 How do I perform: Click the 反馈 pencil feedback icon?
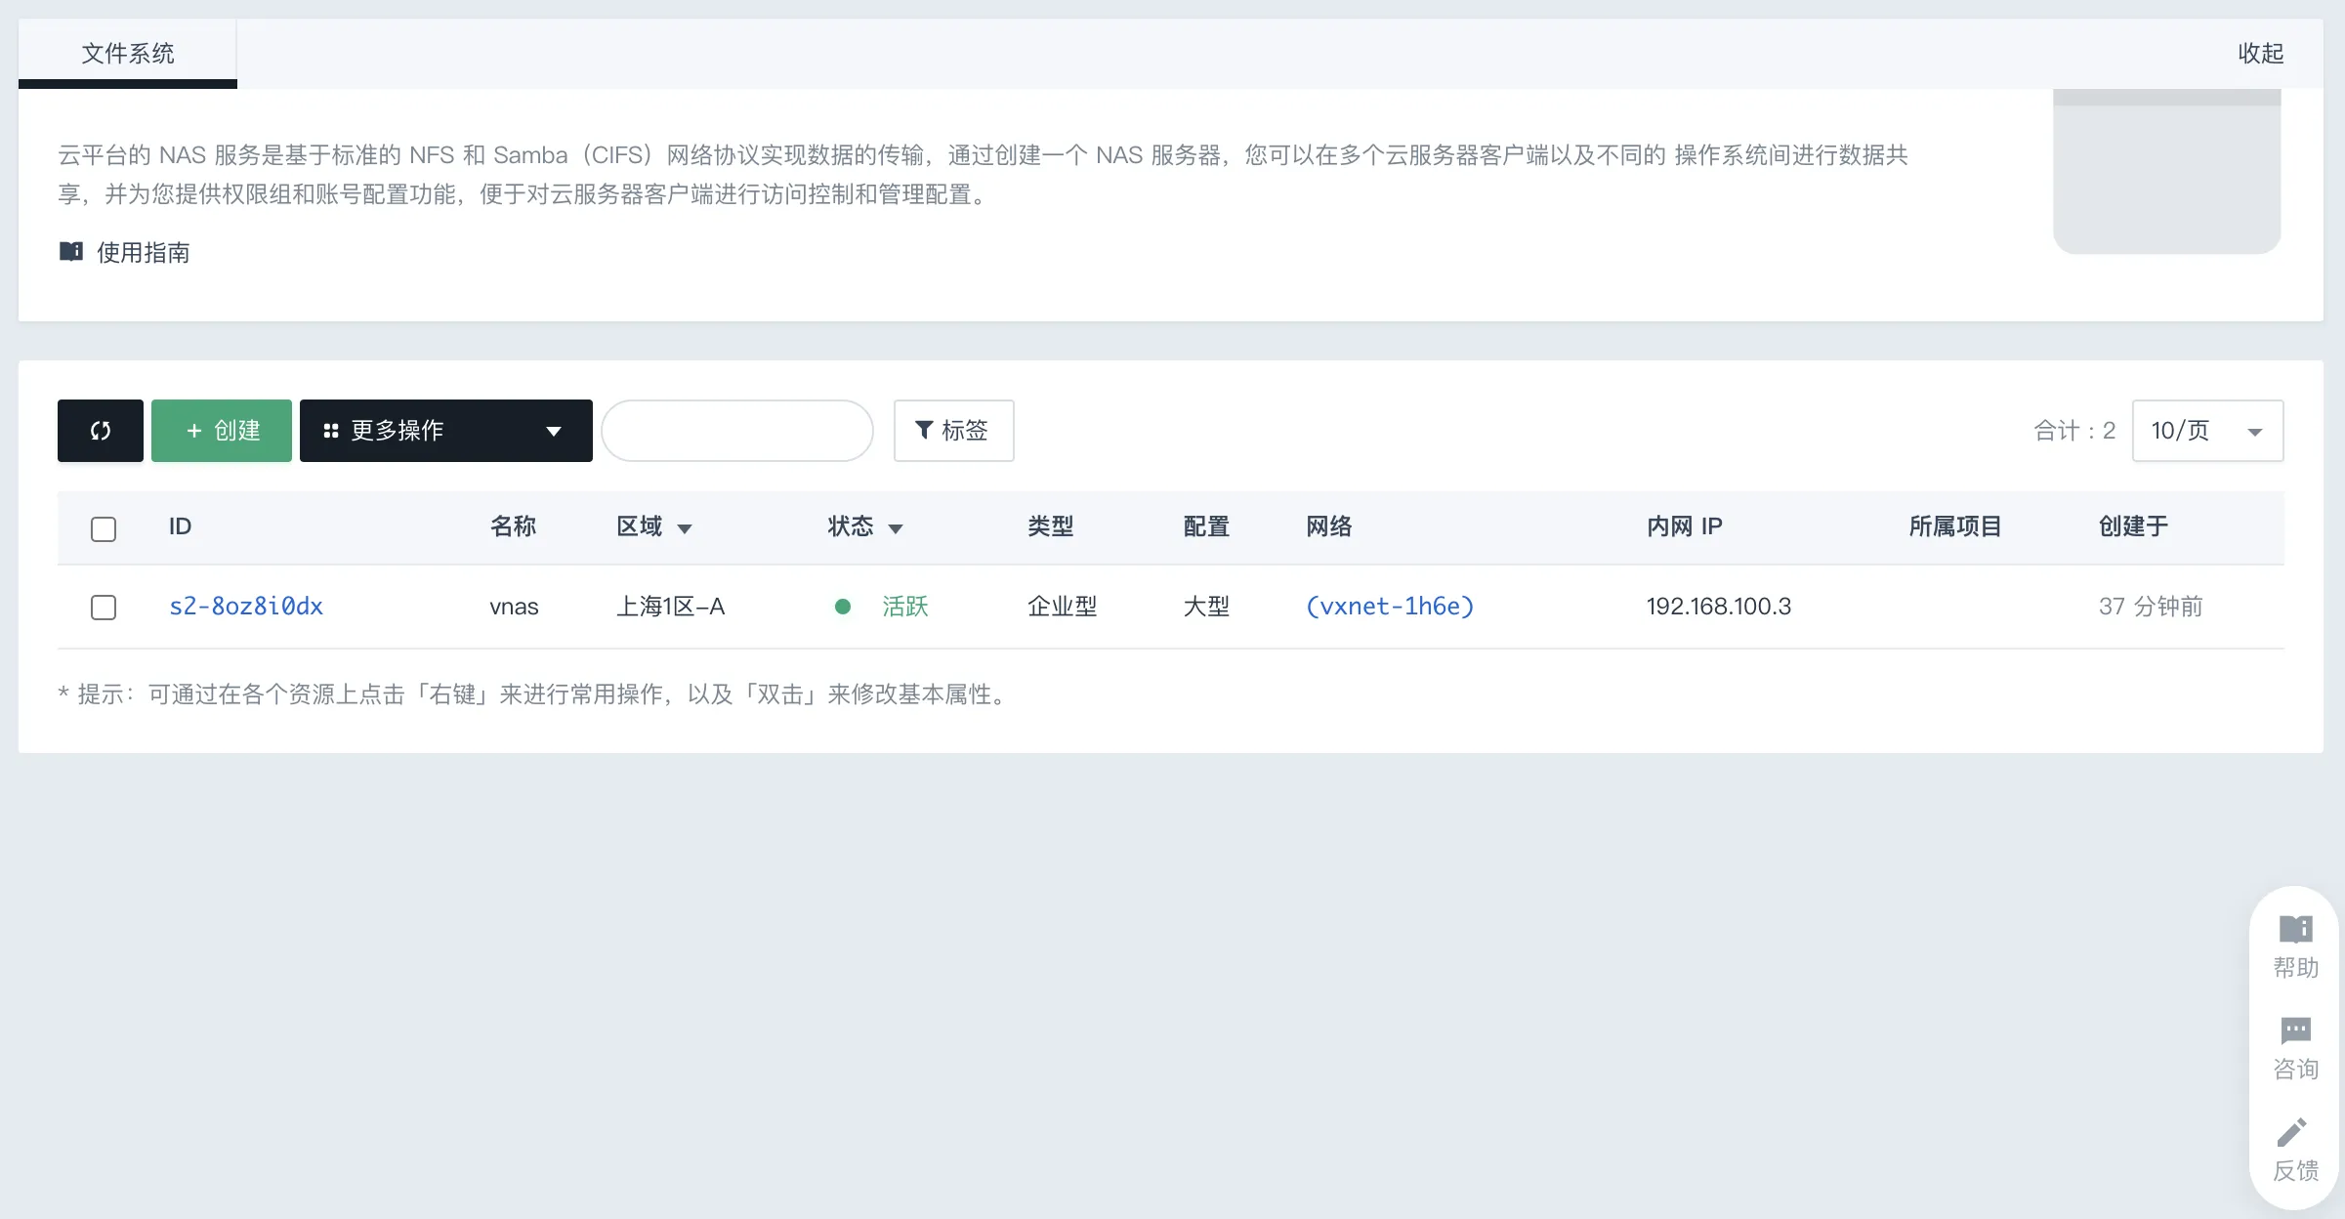pyautogui.click(x=2292, y=1132)
